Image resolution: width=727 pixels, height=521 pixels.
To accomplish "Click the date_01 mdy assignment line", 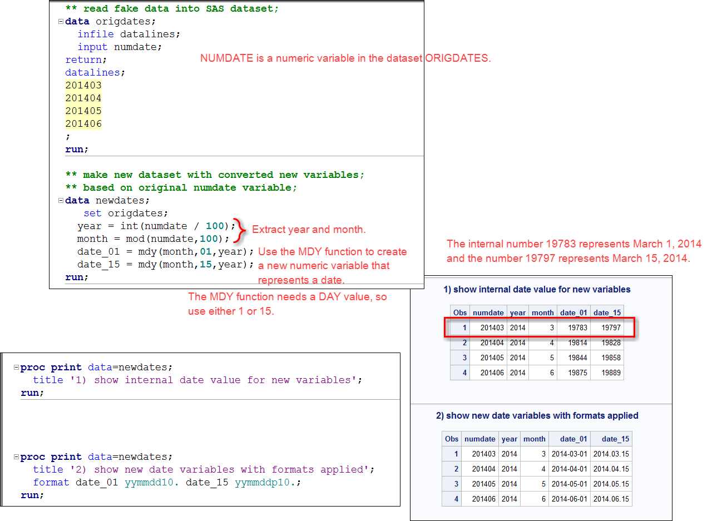I will [x=165, y=252].
